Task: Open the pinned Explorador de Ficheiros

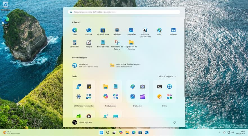Action: click(x=131, y=45)
